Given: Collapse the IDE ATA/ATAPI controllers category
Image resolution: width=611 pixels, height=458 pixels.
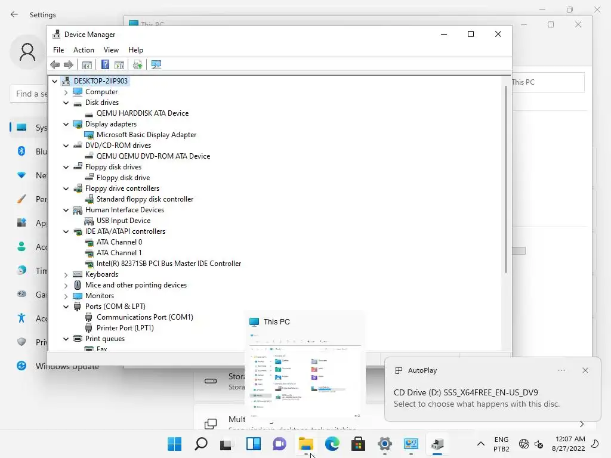Looking at the screenshot, I should 66,231.
